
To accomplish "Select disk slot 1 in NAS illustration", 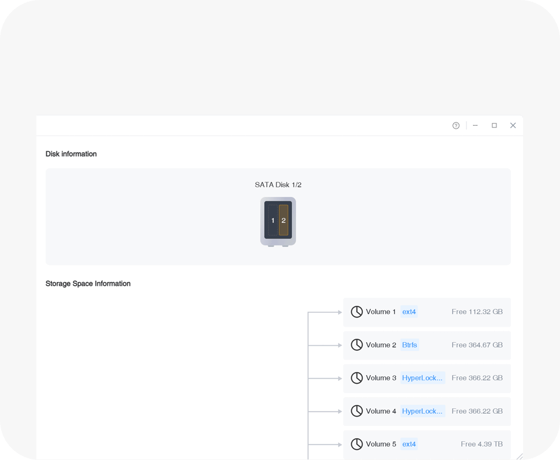I will coord(273,220).
